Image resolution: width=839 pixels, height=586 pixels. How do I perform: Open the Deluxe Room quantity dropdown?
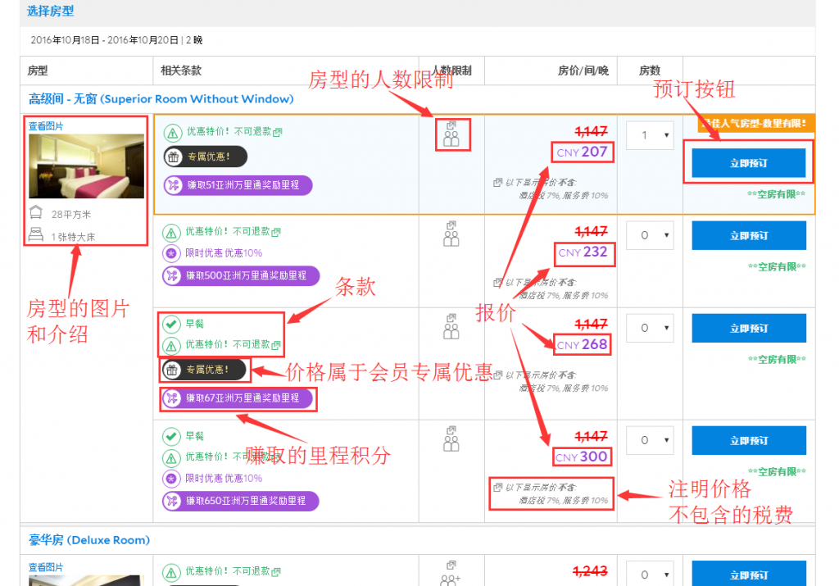650,574
